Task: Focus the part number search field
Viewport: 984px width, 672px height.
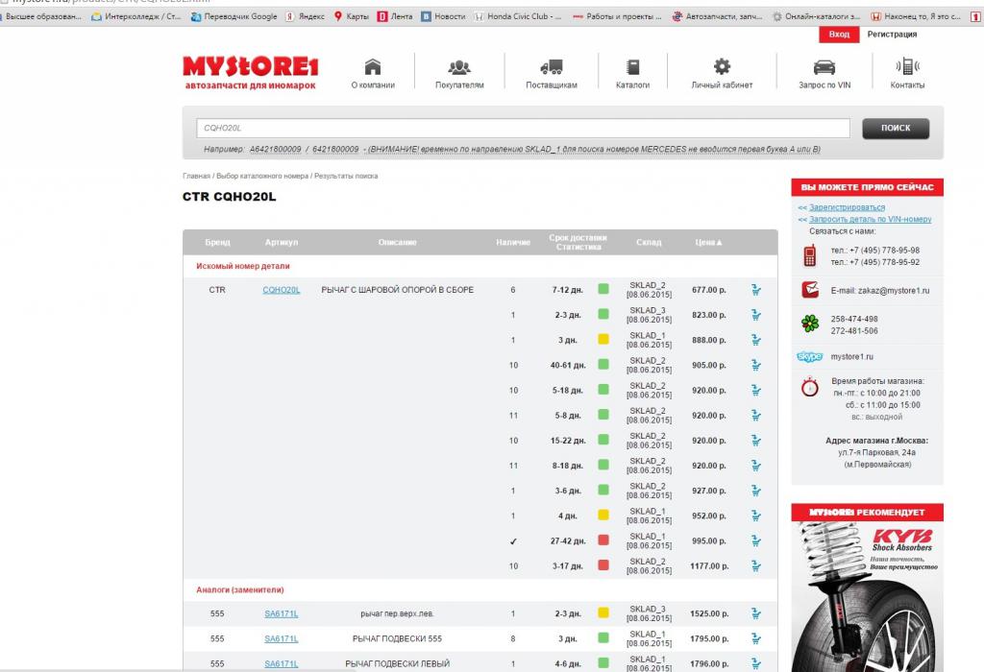Action: [523, 128]
